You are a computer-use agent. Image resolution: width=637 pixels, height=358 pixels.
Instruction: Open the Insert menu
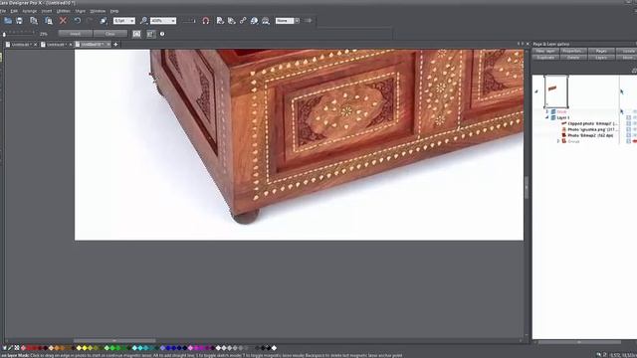pos(47,11)
